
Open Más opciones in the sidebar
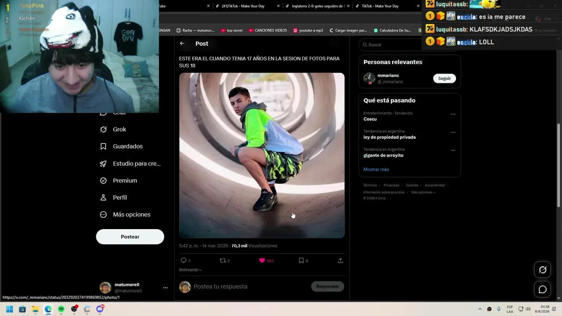(125, 215)
